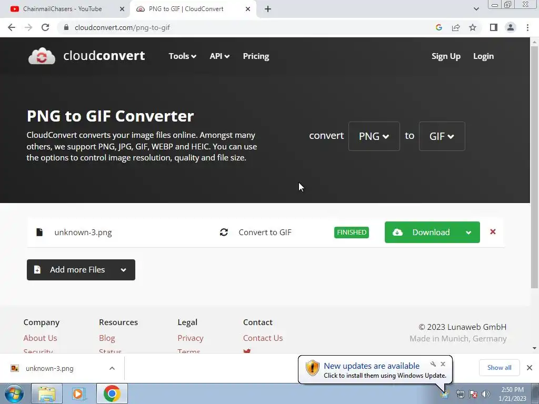Close the downloads bar
The image size is (539, 404).
(x=530, y=368)
